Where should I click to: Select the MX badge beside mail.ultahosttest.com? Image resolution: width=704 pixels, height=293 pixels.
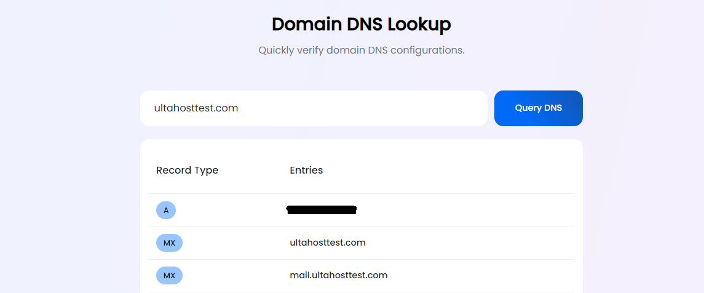coord(169,275)
